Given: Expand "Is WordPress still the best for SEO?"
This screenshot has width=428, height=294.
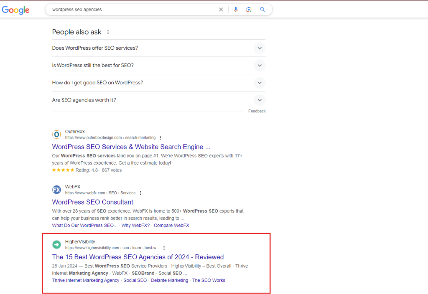Looking at the screenshot, I should (260, 66).
